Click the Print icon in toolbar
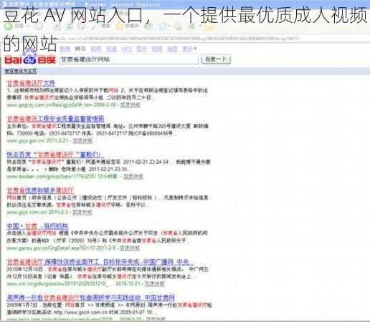The width and height of the screenshot is (370, 322). [178, 26]
